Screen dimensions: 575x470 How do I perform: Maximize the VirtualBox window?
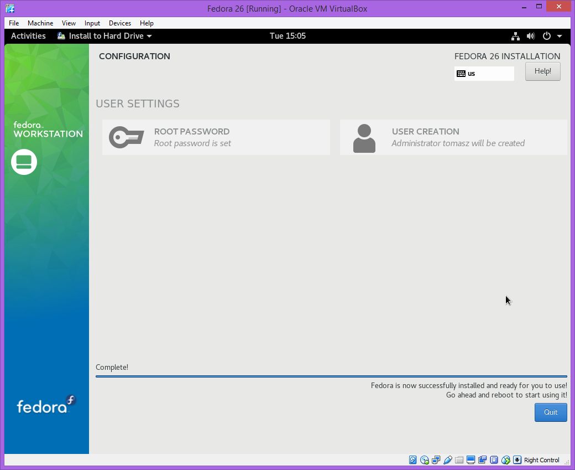point(539,6)
